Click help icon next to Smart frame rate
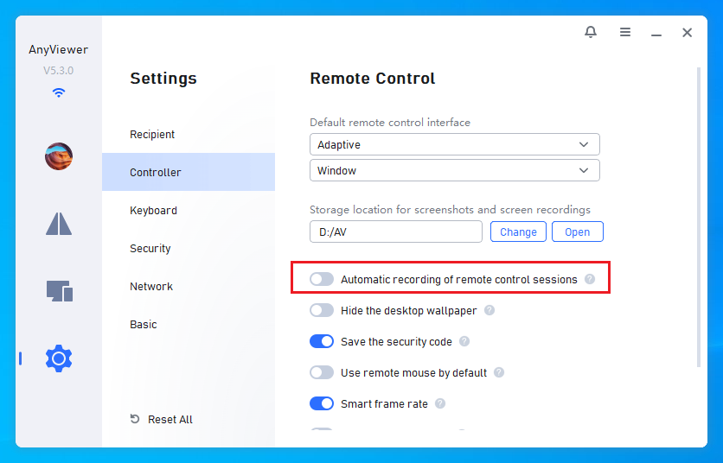This screenshot has height=463, width=723. [440, 403]
